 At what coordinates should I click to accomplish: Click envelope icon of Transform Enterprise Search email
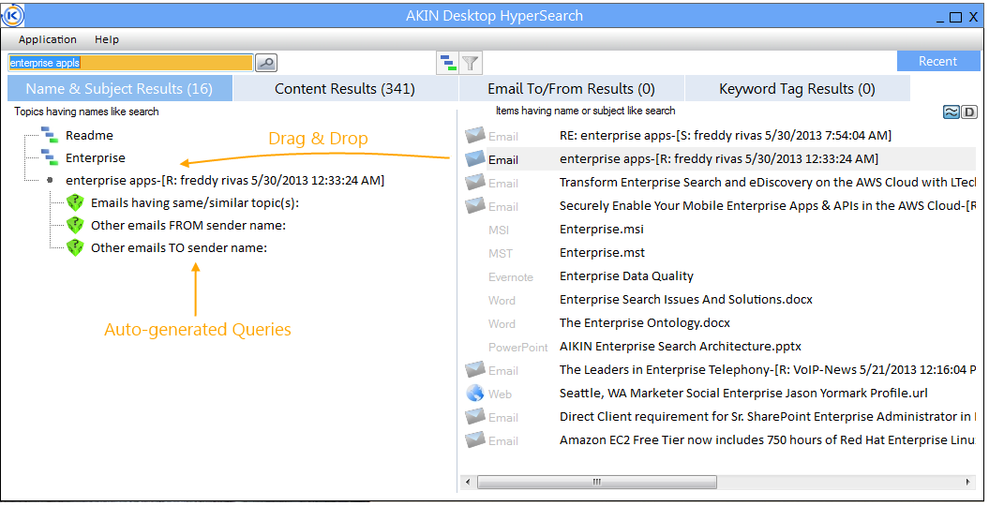tap(475, 182)
